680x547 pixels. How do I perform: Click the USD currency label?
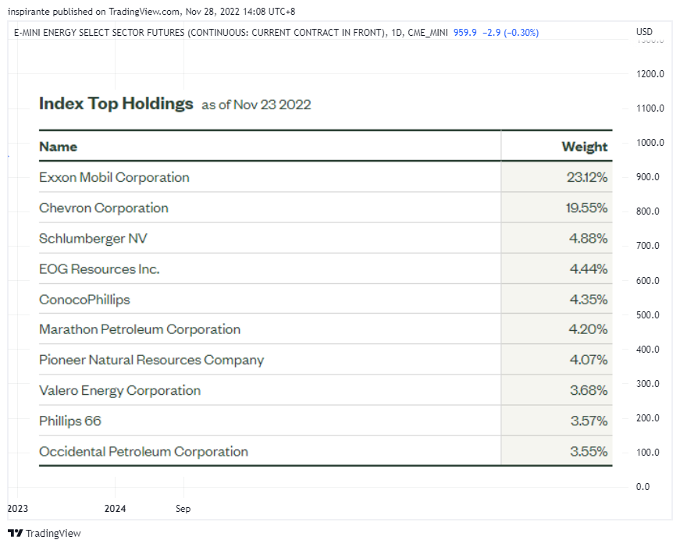click(644, 32)
